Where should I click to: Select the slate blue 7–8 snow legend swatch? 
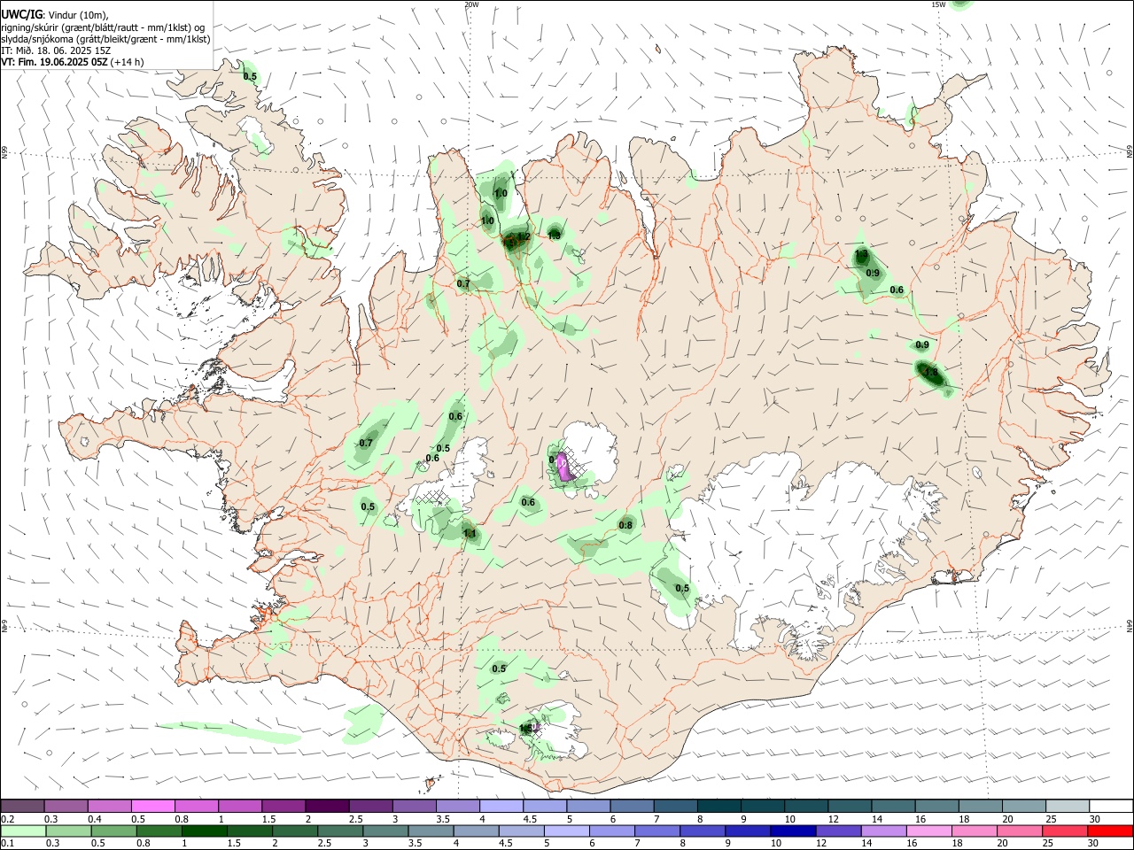coord(675,807)
